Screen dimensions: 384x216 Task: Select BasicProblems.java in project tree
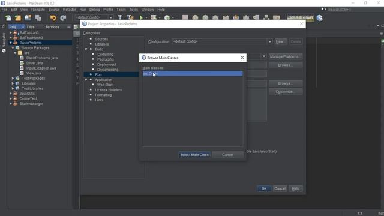[42, 58]
